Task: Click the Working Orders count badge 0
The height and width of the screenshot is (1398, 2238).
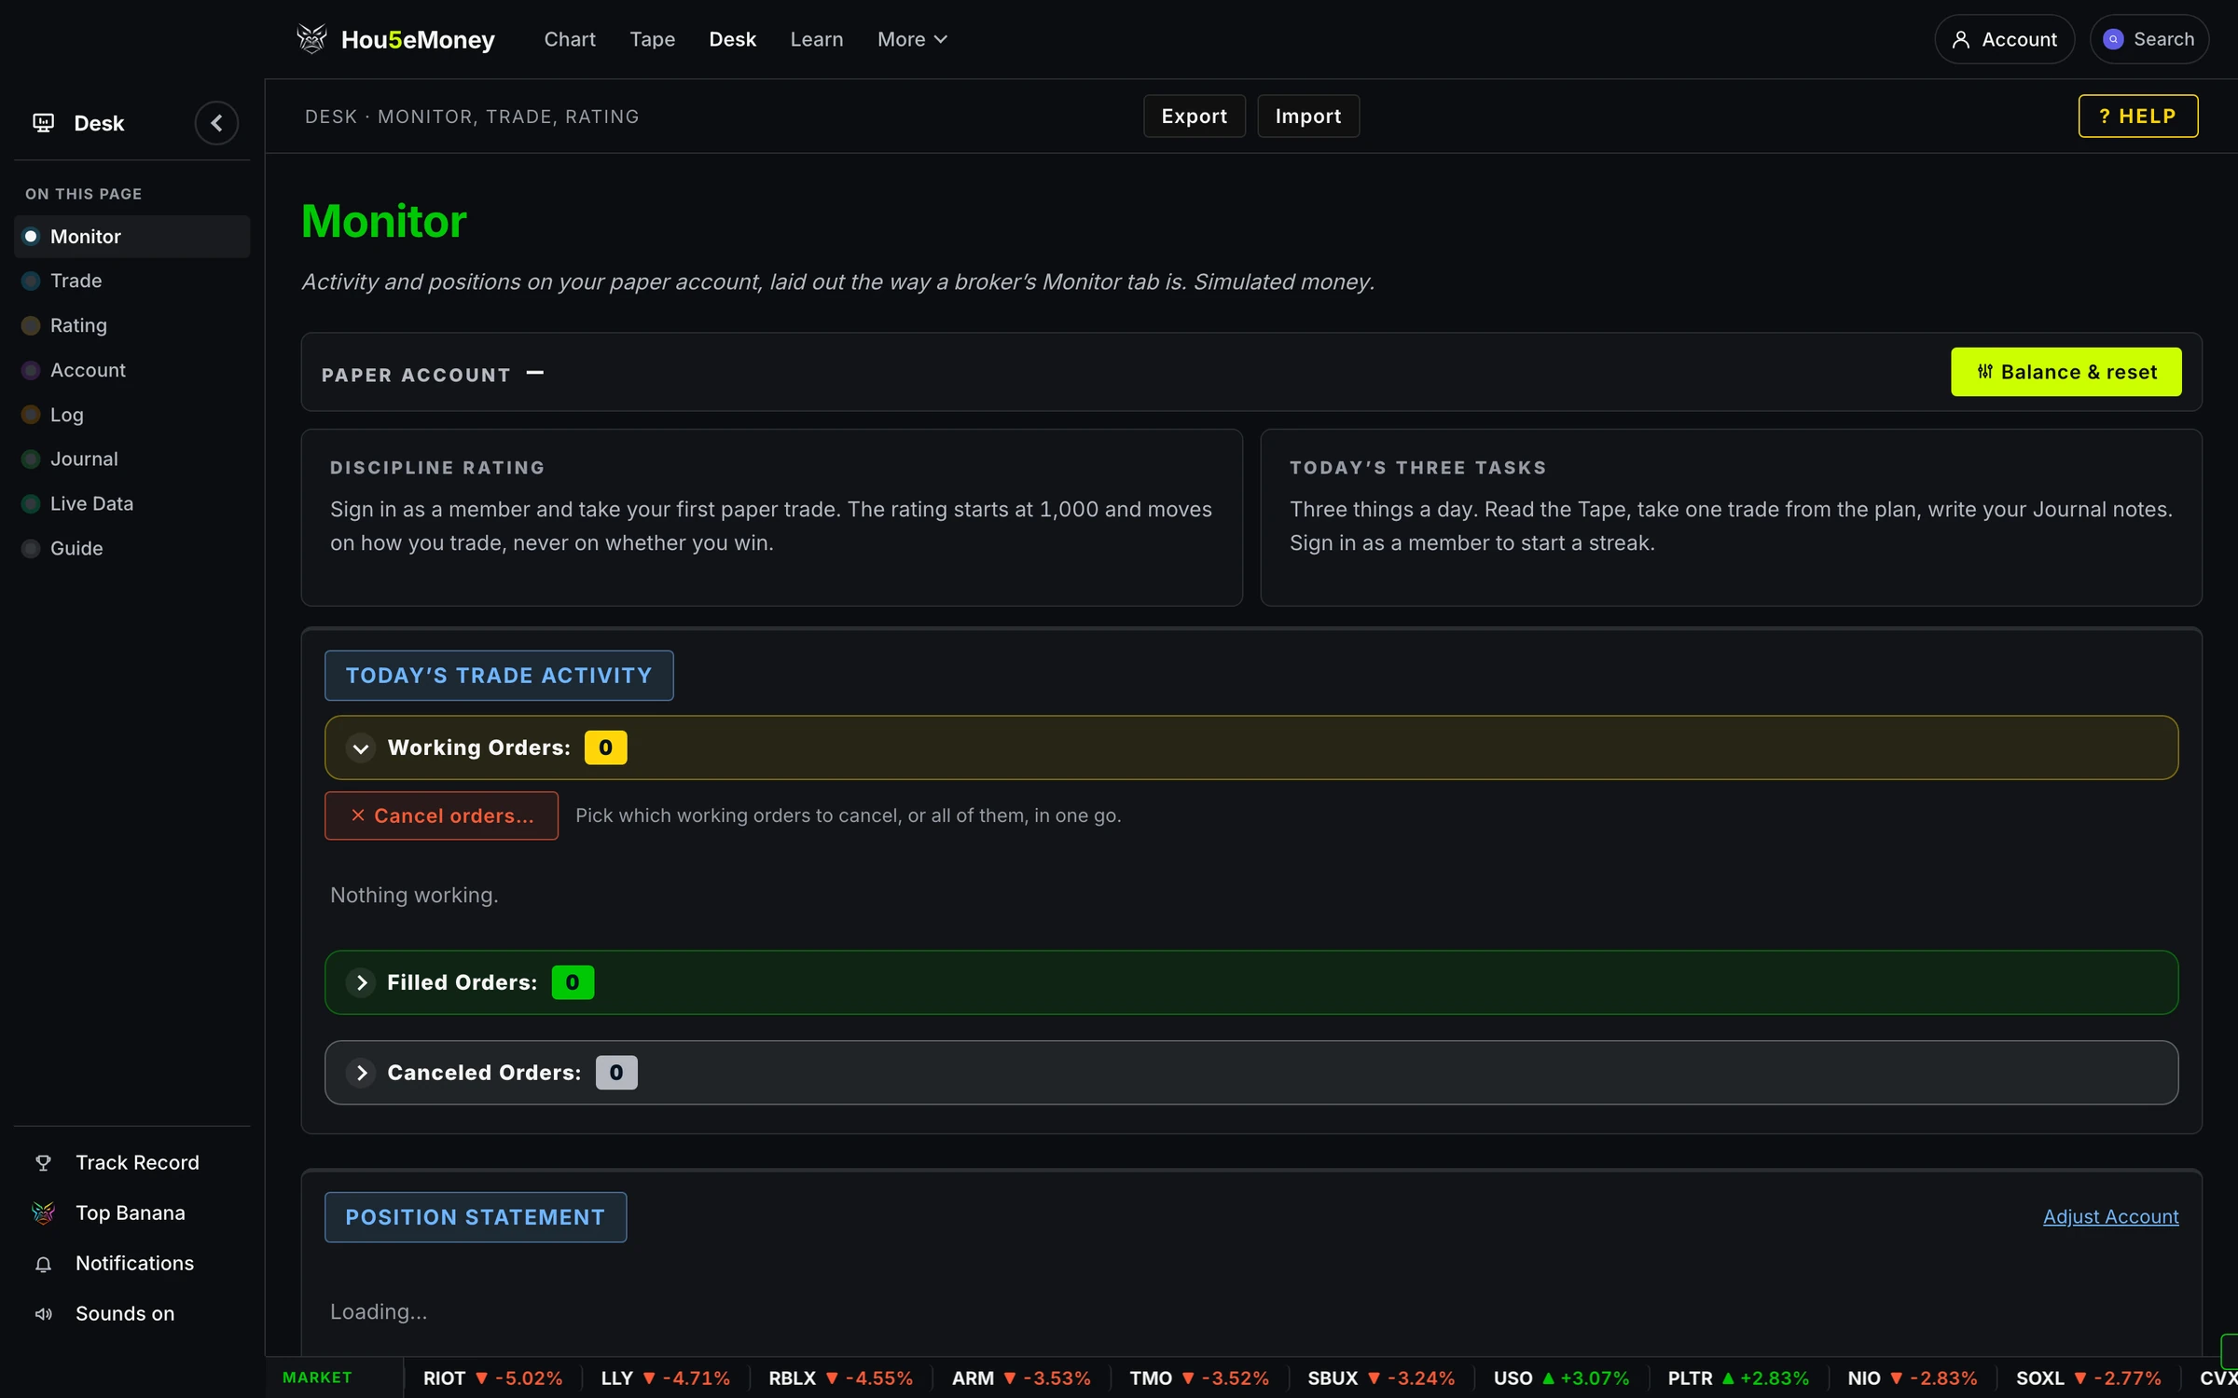Action: click(x=605, y=747)
